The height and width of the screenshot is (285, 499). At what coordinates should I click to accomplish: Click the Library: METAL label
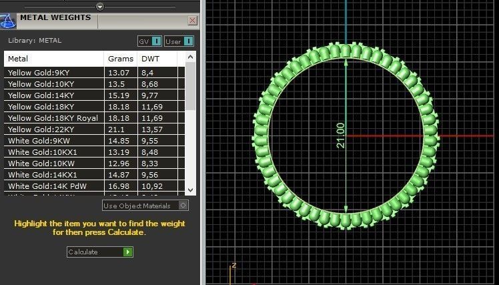pyautogui.click(x=35, y=41)
